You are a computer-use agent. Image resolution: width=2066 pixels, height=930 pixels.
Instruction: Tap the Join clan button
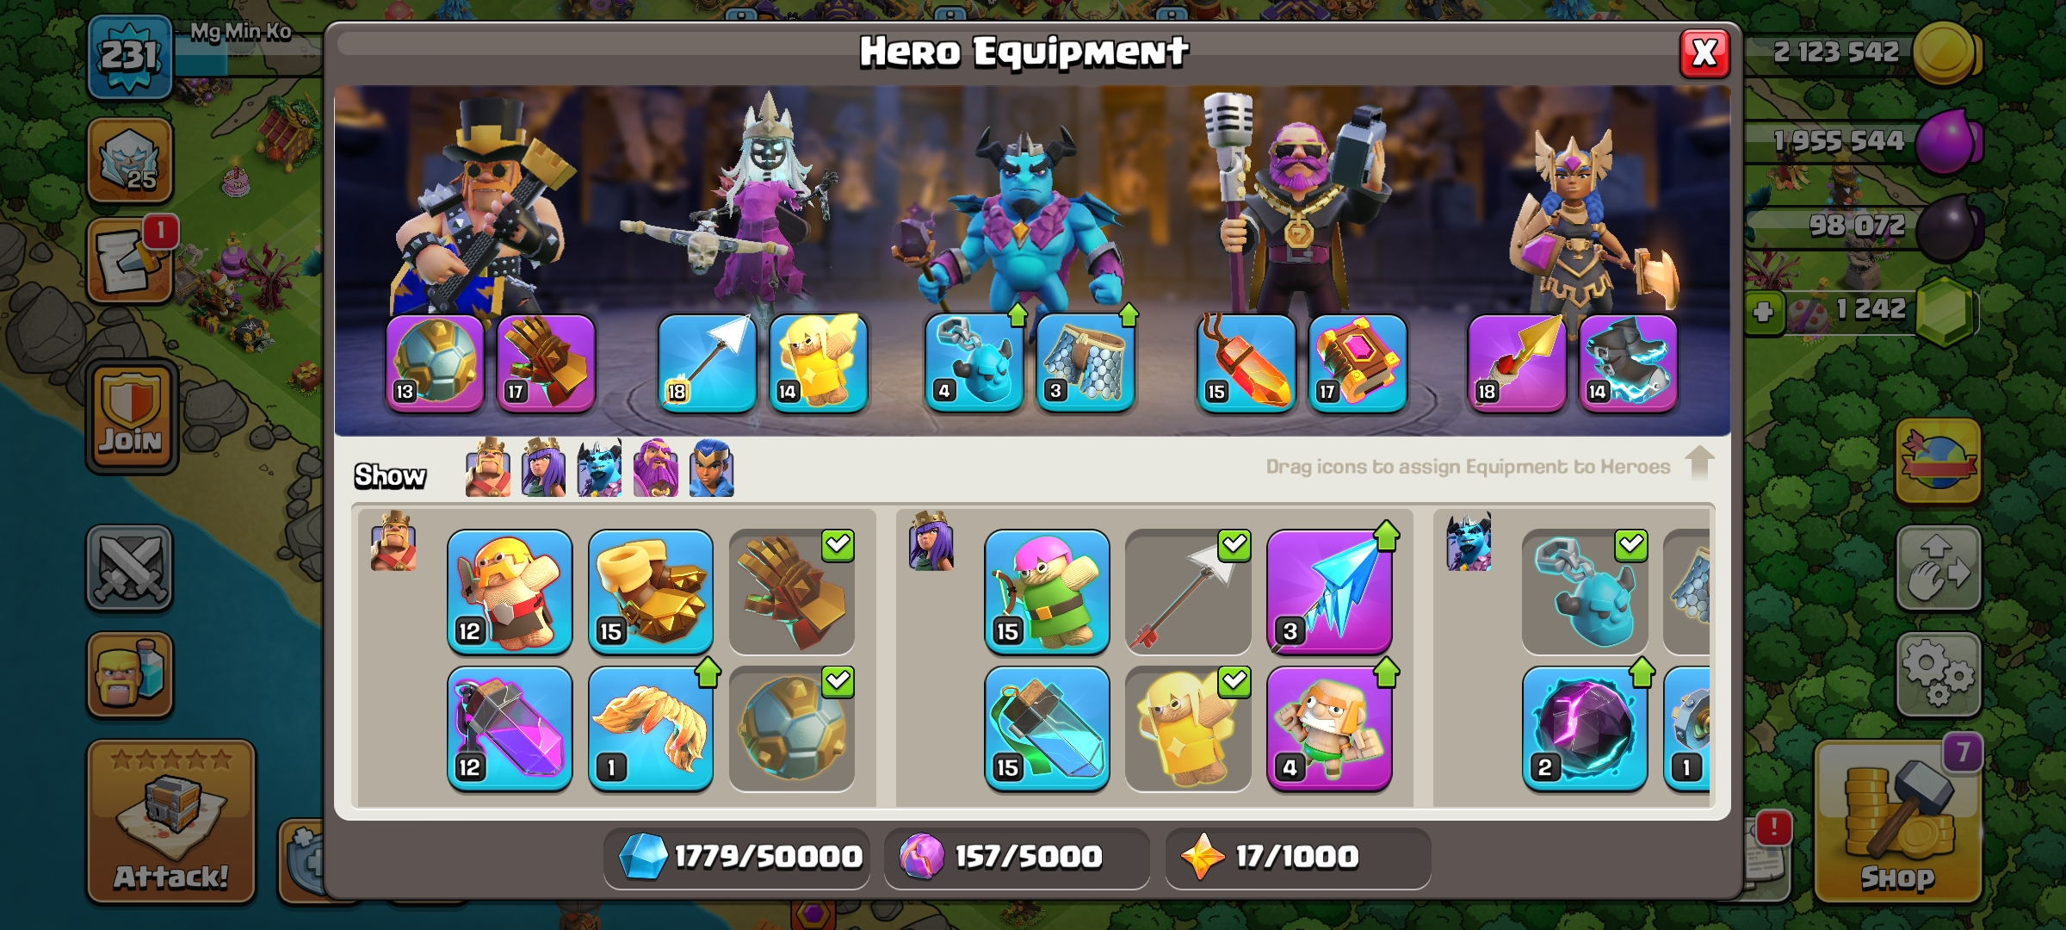click(x=131, y=416)
